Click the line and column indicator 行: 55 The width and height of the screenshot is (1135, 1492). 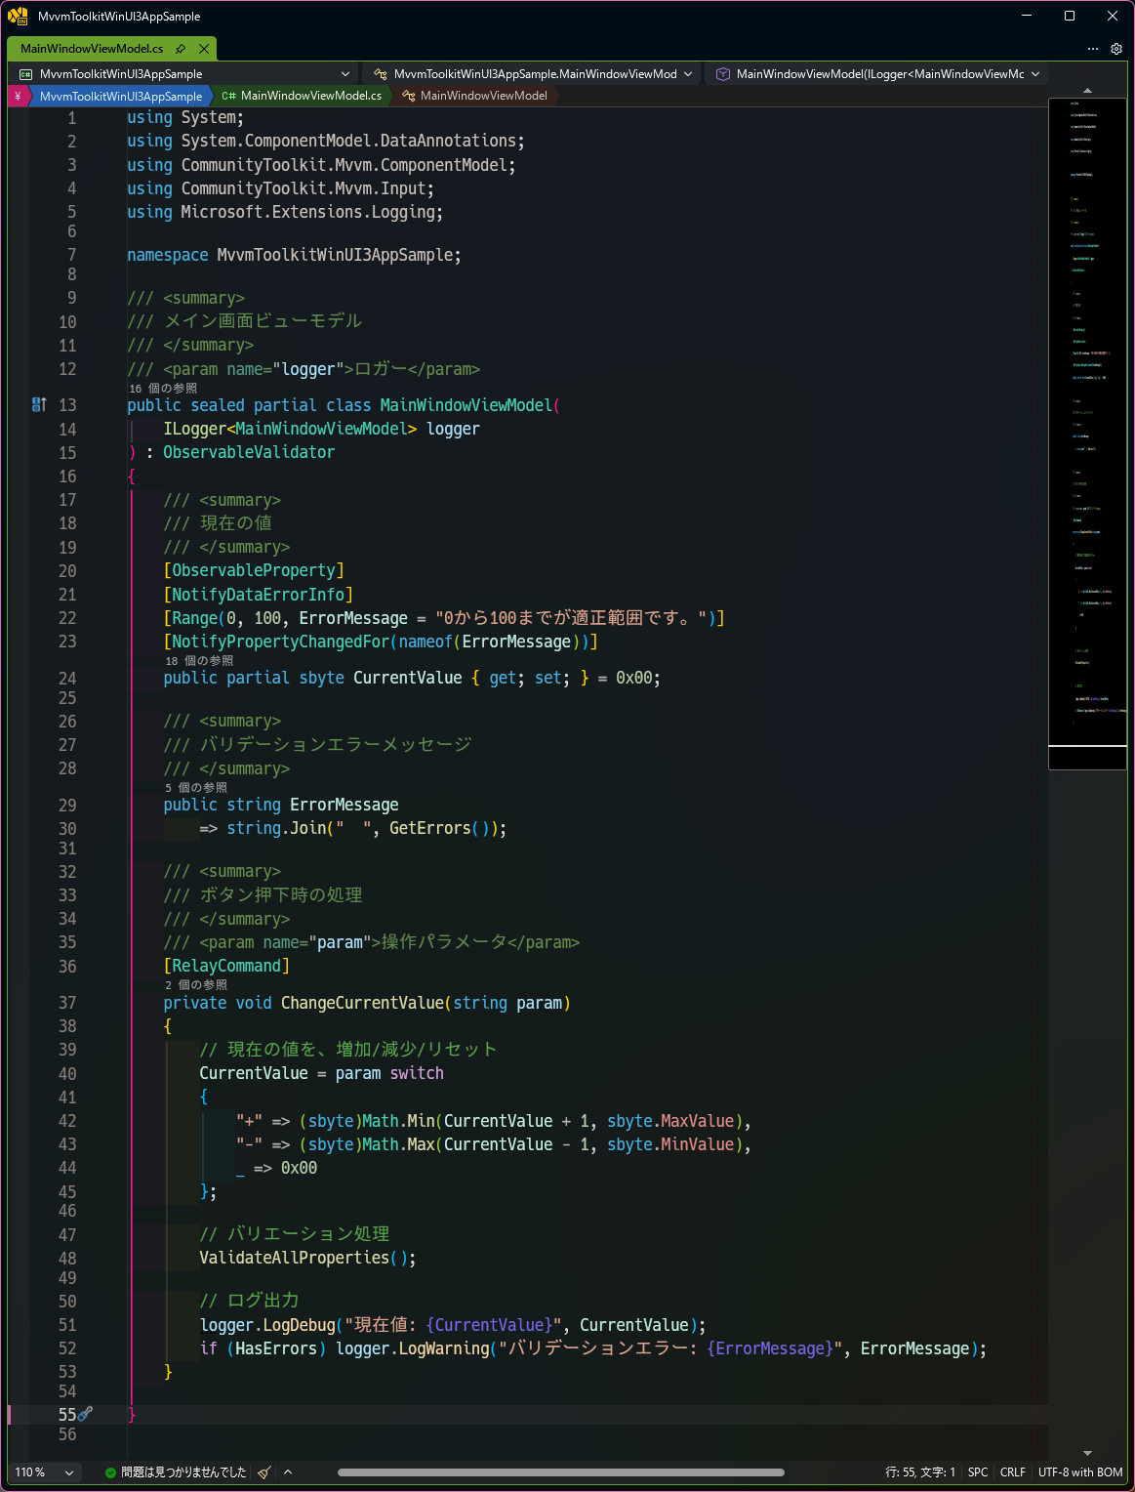pos(920,1472)
